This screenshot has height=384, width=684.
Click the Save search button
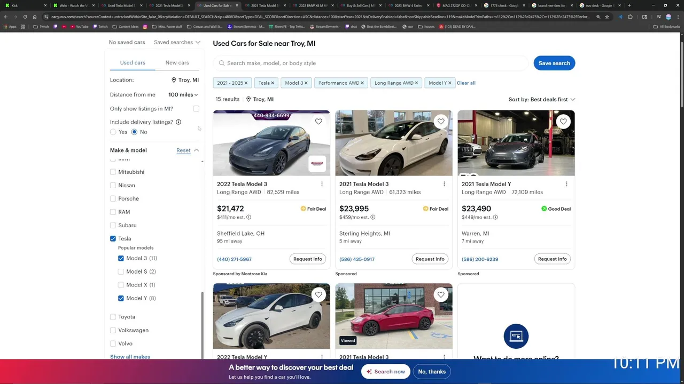(x=554, y=63)
